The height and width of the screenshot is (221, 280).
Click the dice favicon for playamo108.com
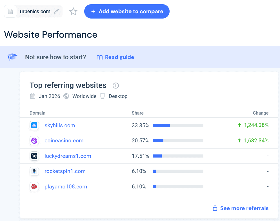[34, 186]
